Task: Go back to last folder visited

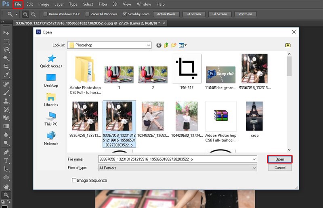Action: pyautogui.click(x=159, y=45)
